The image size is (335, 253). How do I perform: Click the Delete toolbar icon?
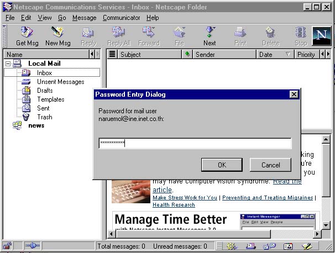point(270,32)
